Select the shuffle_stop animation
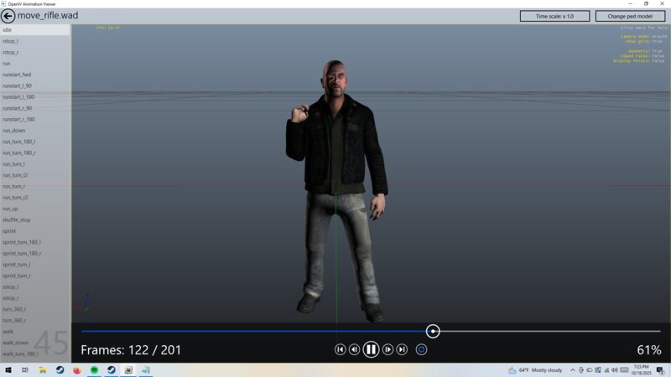 [x=35, y=219]
